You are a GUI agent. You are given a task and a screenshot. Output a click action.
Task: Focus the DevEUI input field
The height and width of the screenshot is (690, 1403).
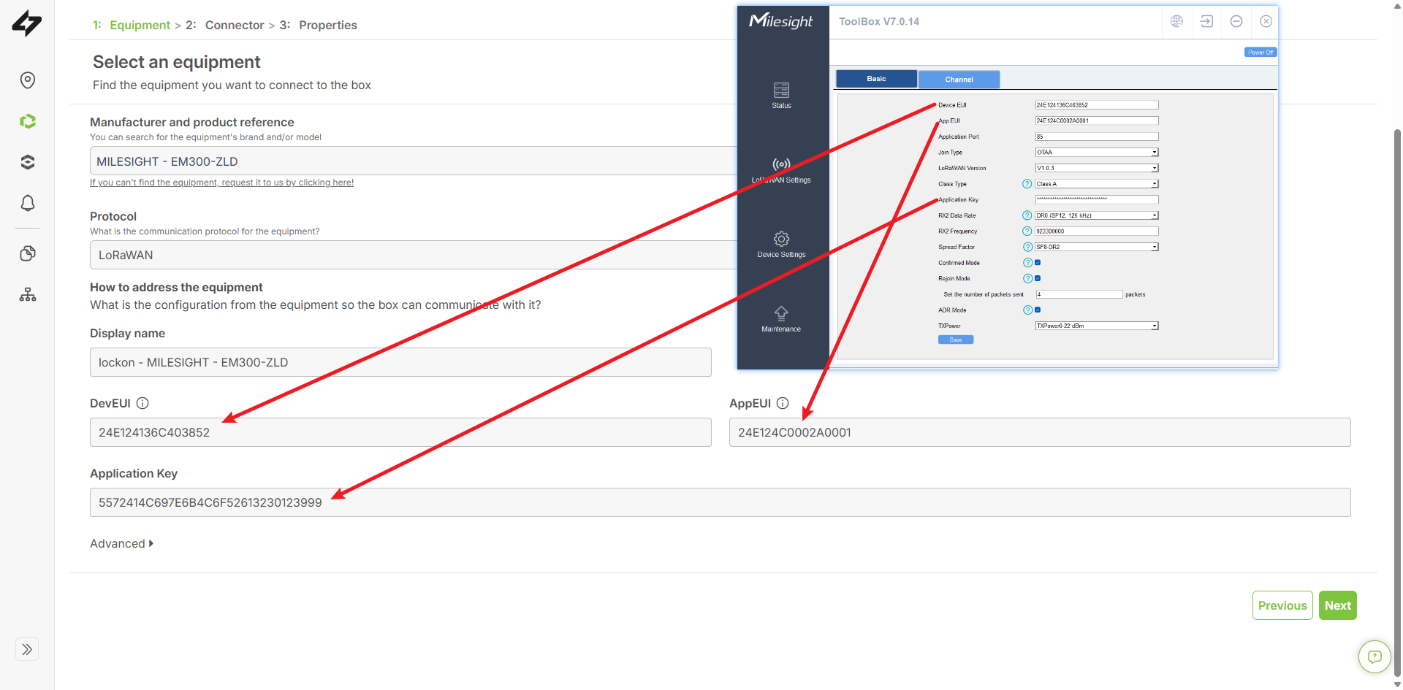coord(400,432)
